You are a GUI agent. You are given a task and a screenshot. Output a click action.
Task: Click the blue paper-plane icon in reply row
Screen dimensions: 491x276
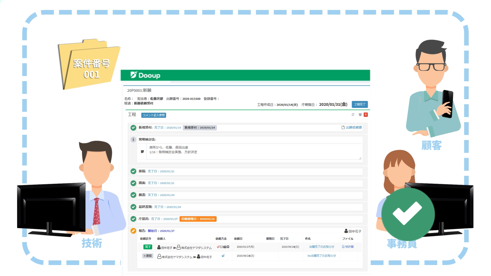(223, 256)
